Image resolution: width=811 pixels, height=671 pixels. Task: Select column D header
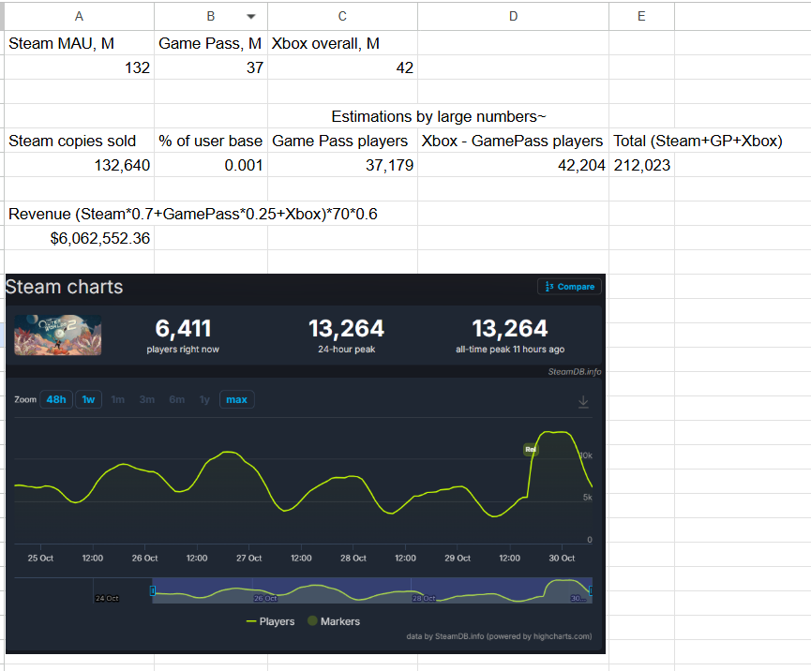point(513,17)
